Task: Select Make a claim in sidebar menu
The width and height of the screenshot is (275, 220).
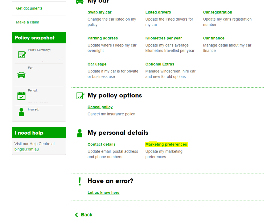Action: click(27, 22)
